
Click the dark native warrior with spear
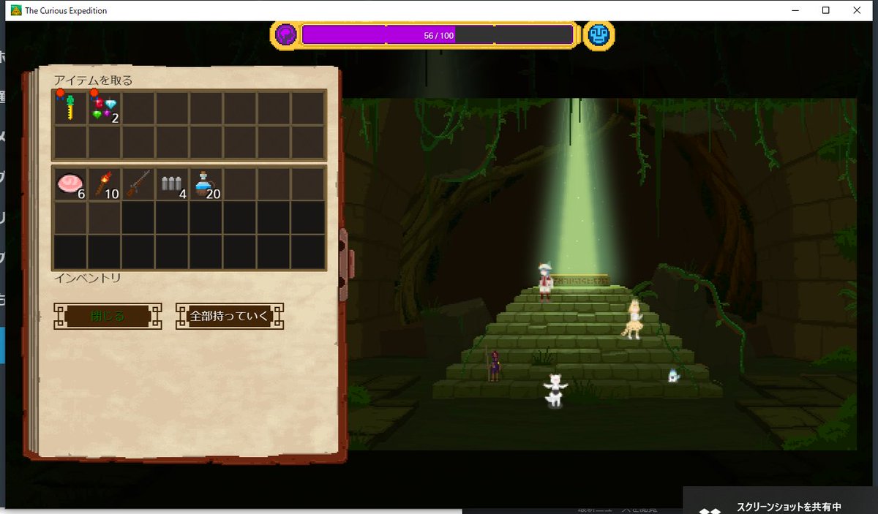(495, 364)
